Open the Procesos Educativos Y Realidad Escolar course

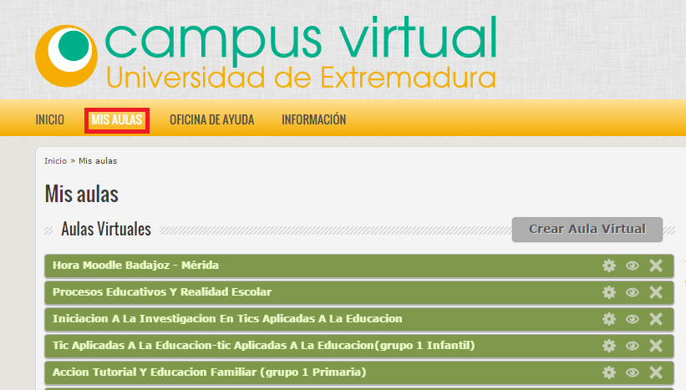click(x=161, y=292)
